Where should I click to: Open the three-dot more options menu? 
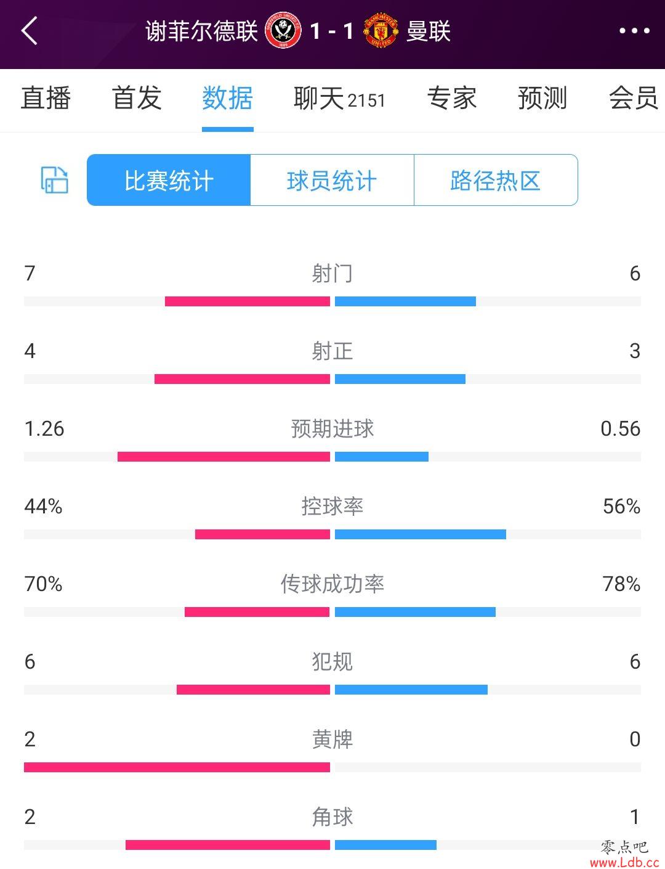click(x=634, y=31)
